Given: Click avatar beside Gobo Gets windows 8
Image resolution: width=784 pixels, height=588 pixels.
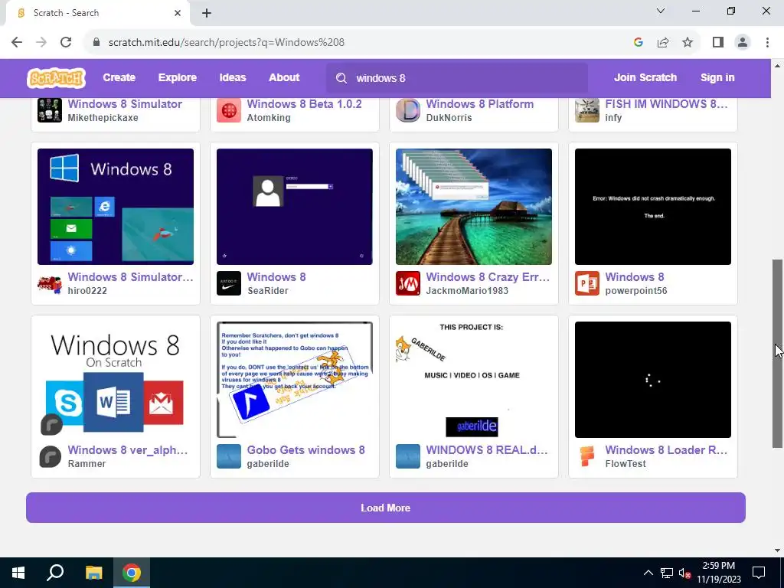Looking at the screenshot, I should 229,456.
